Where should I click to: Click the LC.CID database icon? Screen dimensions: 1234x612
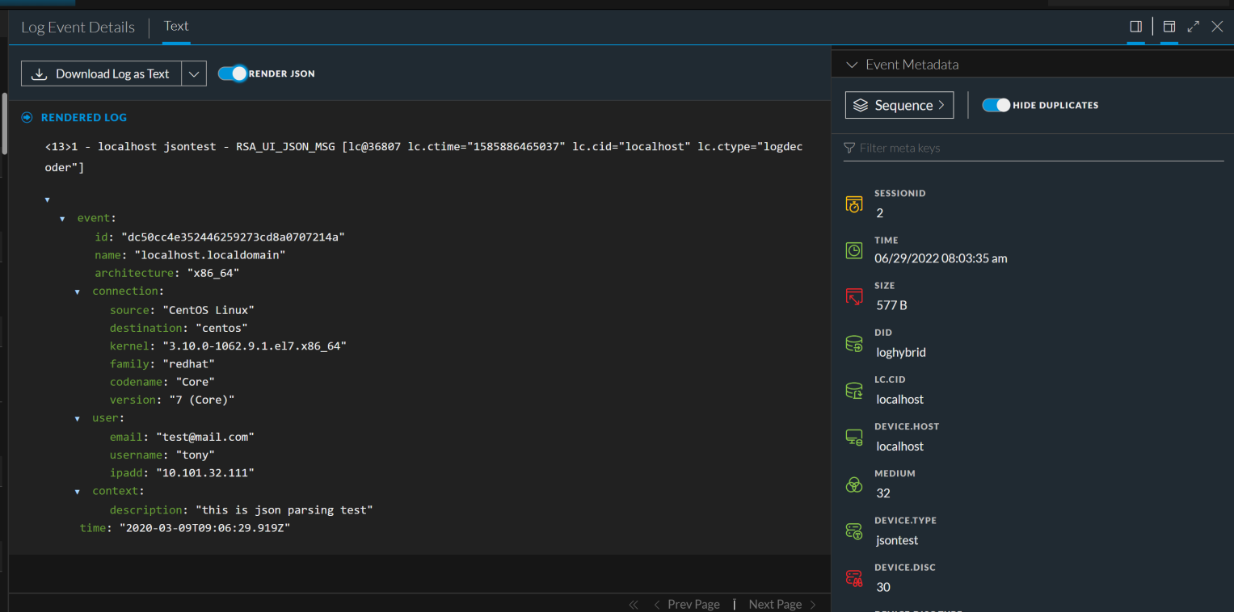click(853, 390)
